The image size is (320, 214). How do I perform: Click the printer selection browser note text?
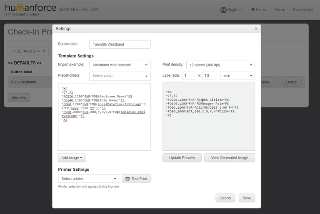(89, 187)
